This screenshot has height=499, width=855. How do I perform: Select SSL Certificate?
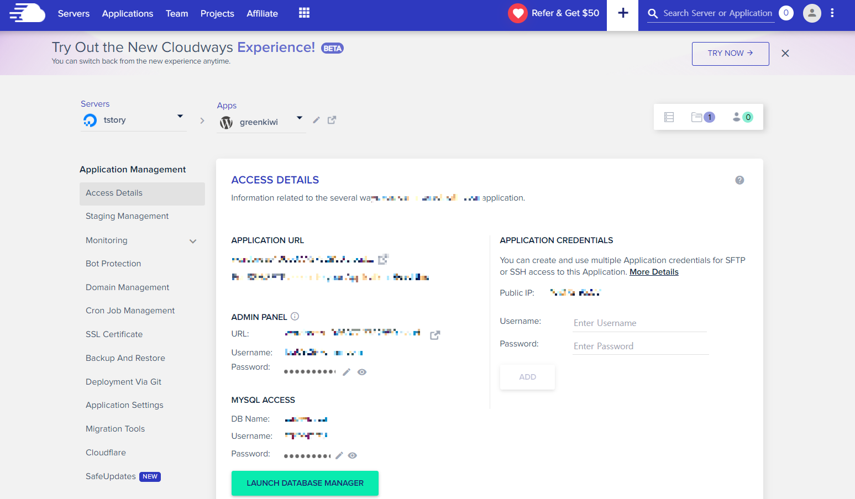pyautogui.click(x=114, y=334)
